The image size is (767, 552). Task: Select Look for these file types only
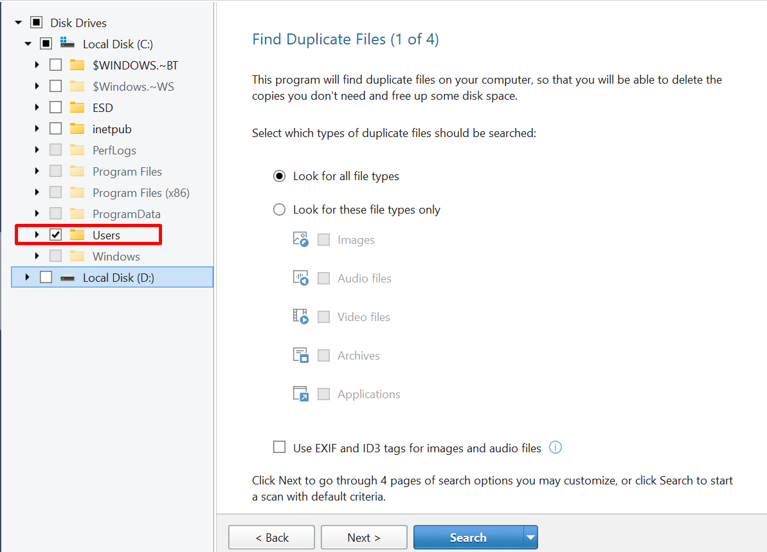tap(279, 210)
